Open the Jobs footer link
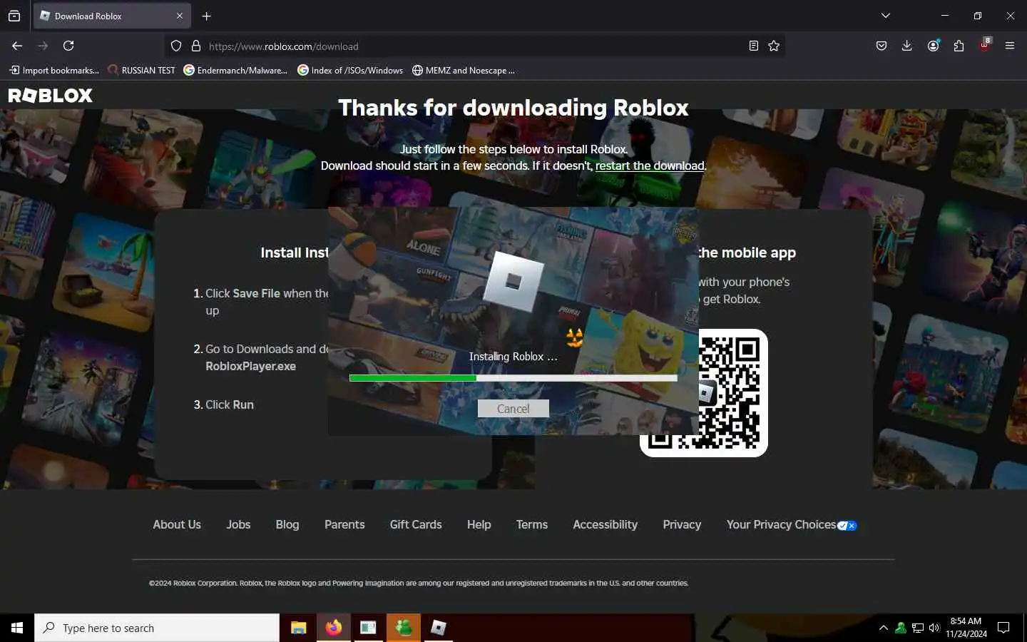This screenshot has height=642, width=1027. (x=238, y=524)
